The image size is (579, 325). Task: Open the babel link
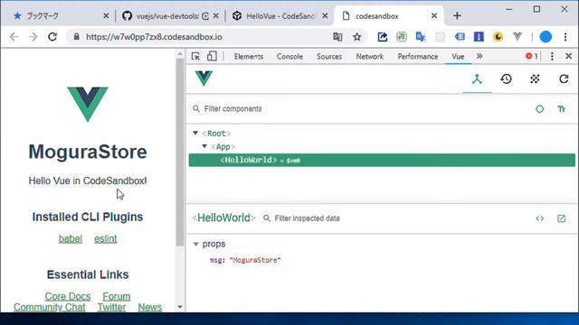click(x=71, y=238)
